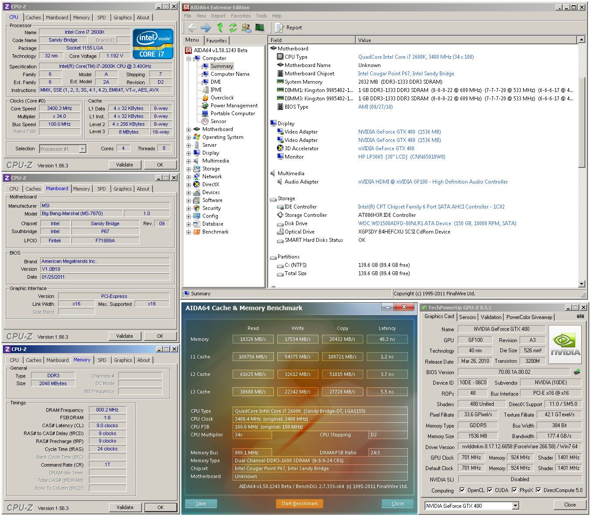591x517 pixels.
Task: Click the AIDA64 scroll down arrow
Action: (582, 284)
